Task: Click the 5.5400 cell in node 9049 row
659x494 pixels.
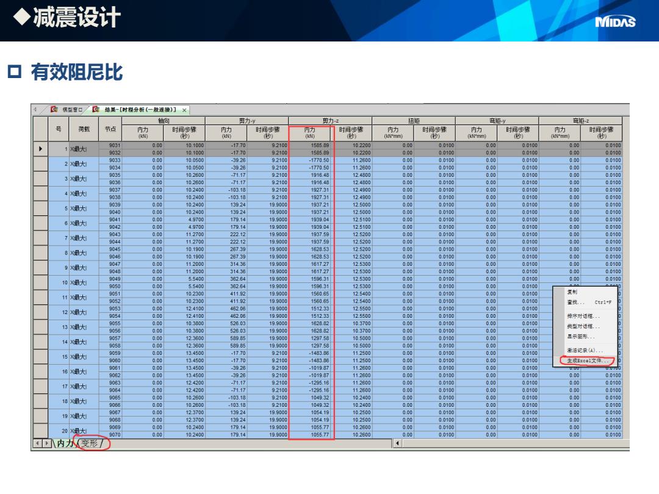Action: pos(184,279)
